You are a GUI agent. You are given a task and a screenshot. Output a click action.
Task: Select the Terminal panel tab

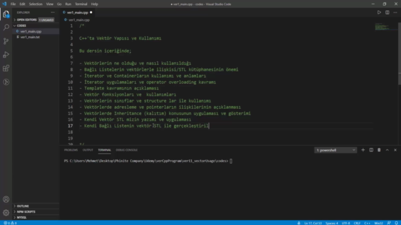click(x=105, y=150)
